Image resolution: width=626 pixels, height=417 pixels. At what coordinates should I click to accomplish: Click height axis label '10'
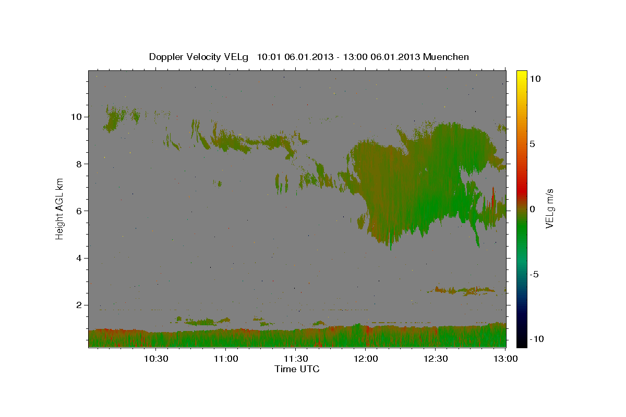tap(78, 117)
